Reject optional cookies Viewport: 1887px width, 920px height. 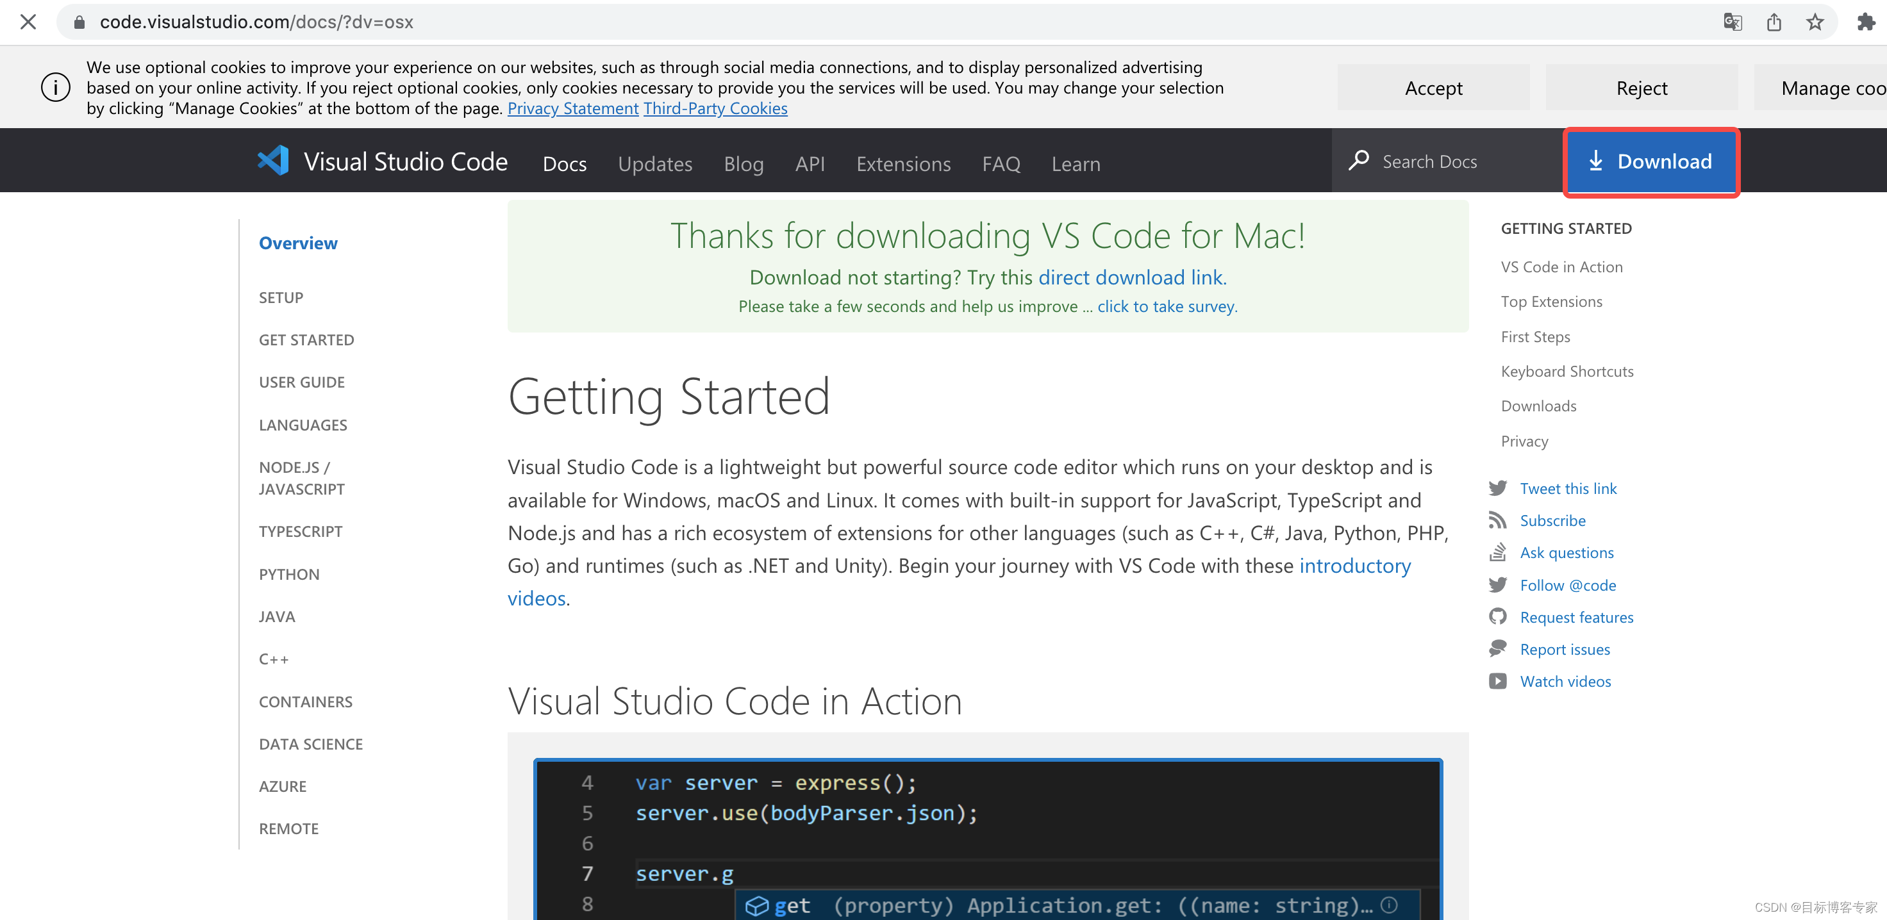point(1642,88)
